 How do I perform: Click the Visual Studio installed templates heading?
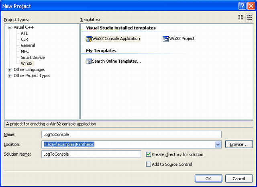click(x=121, y=28)
